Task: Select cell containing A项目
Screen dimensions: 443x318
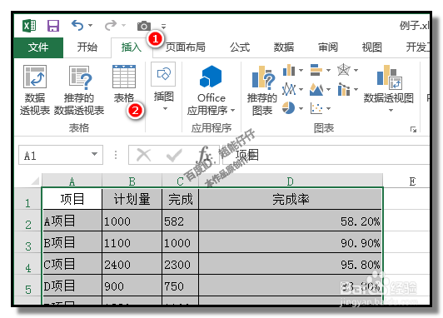Action: (x=72, y=221)
